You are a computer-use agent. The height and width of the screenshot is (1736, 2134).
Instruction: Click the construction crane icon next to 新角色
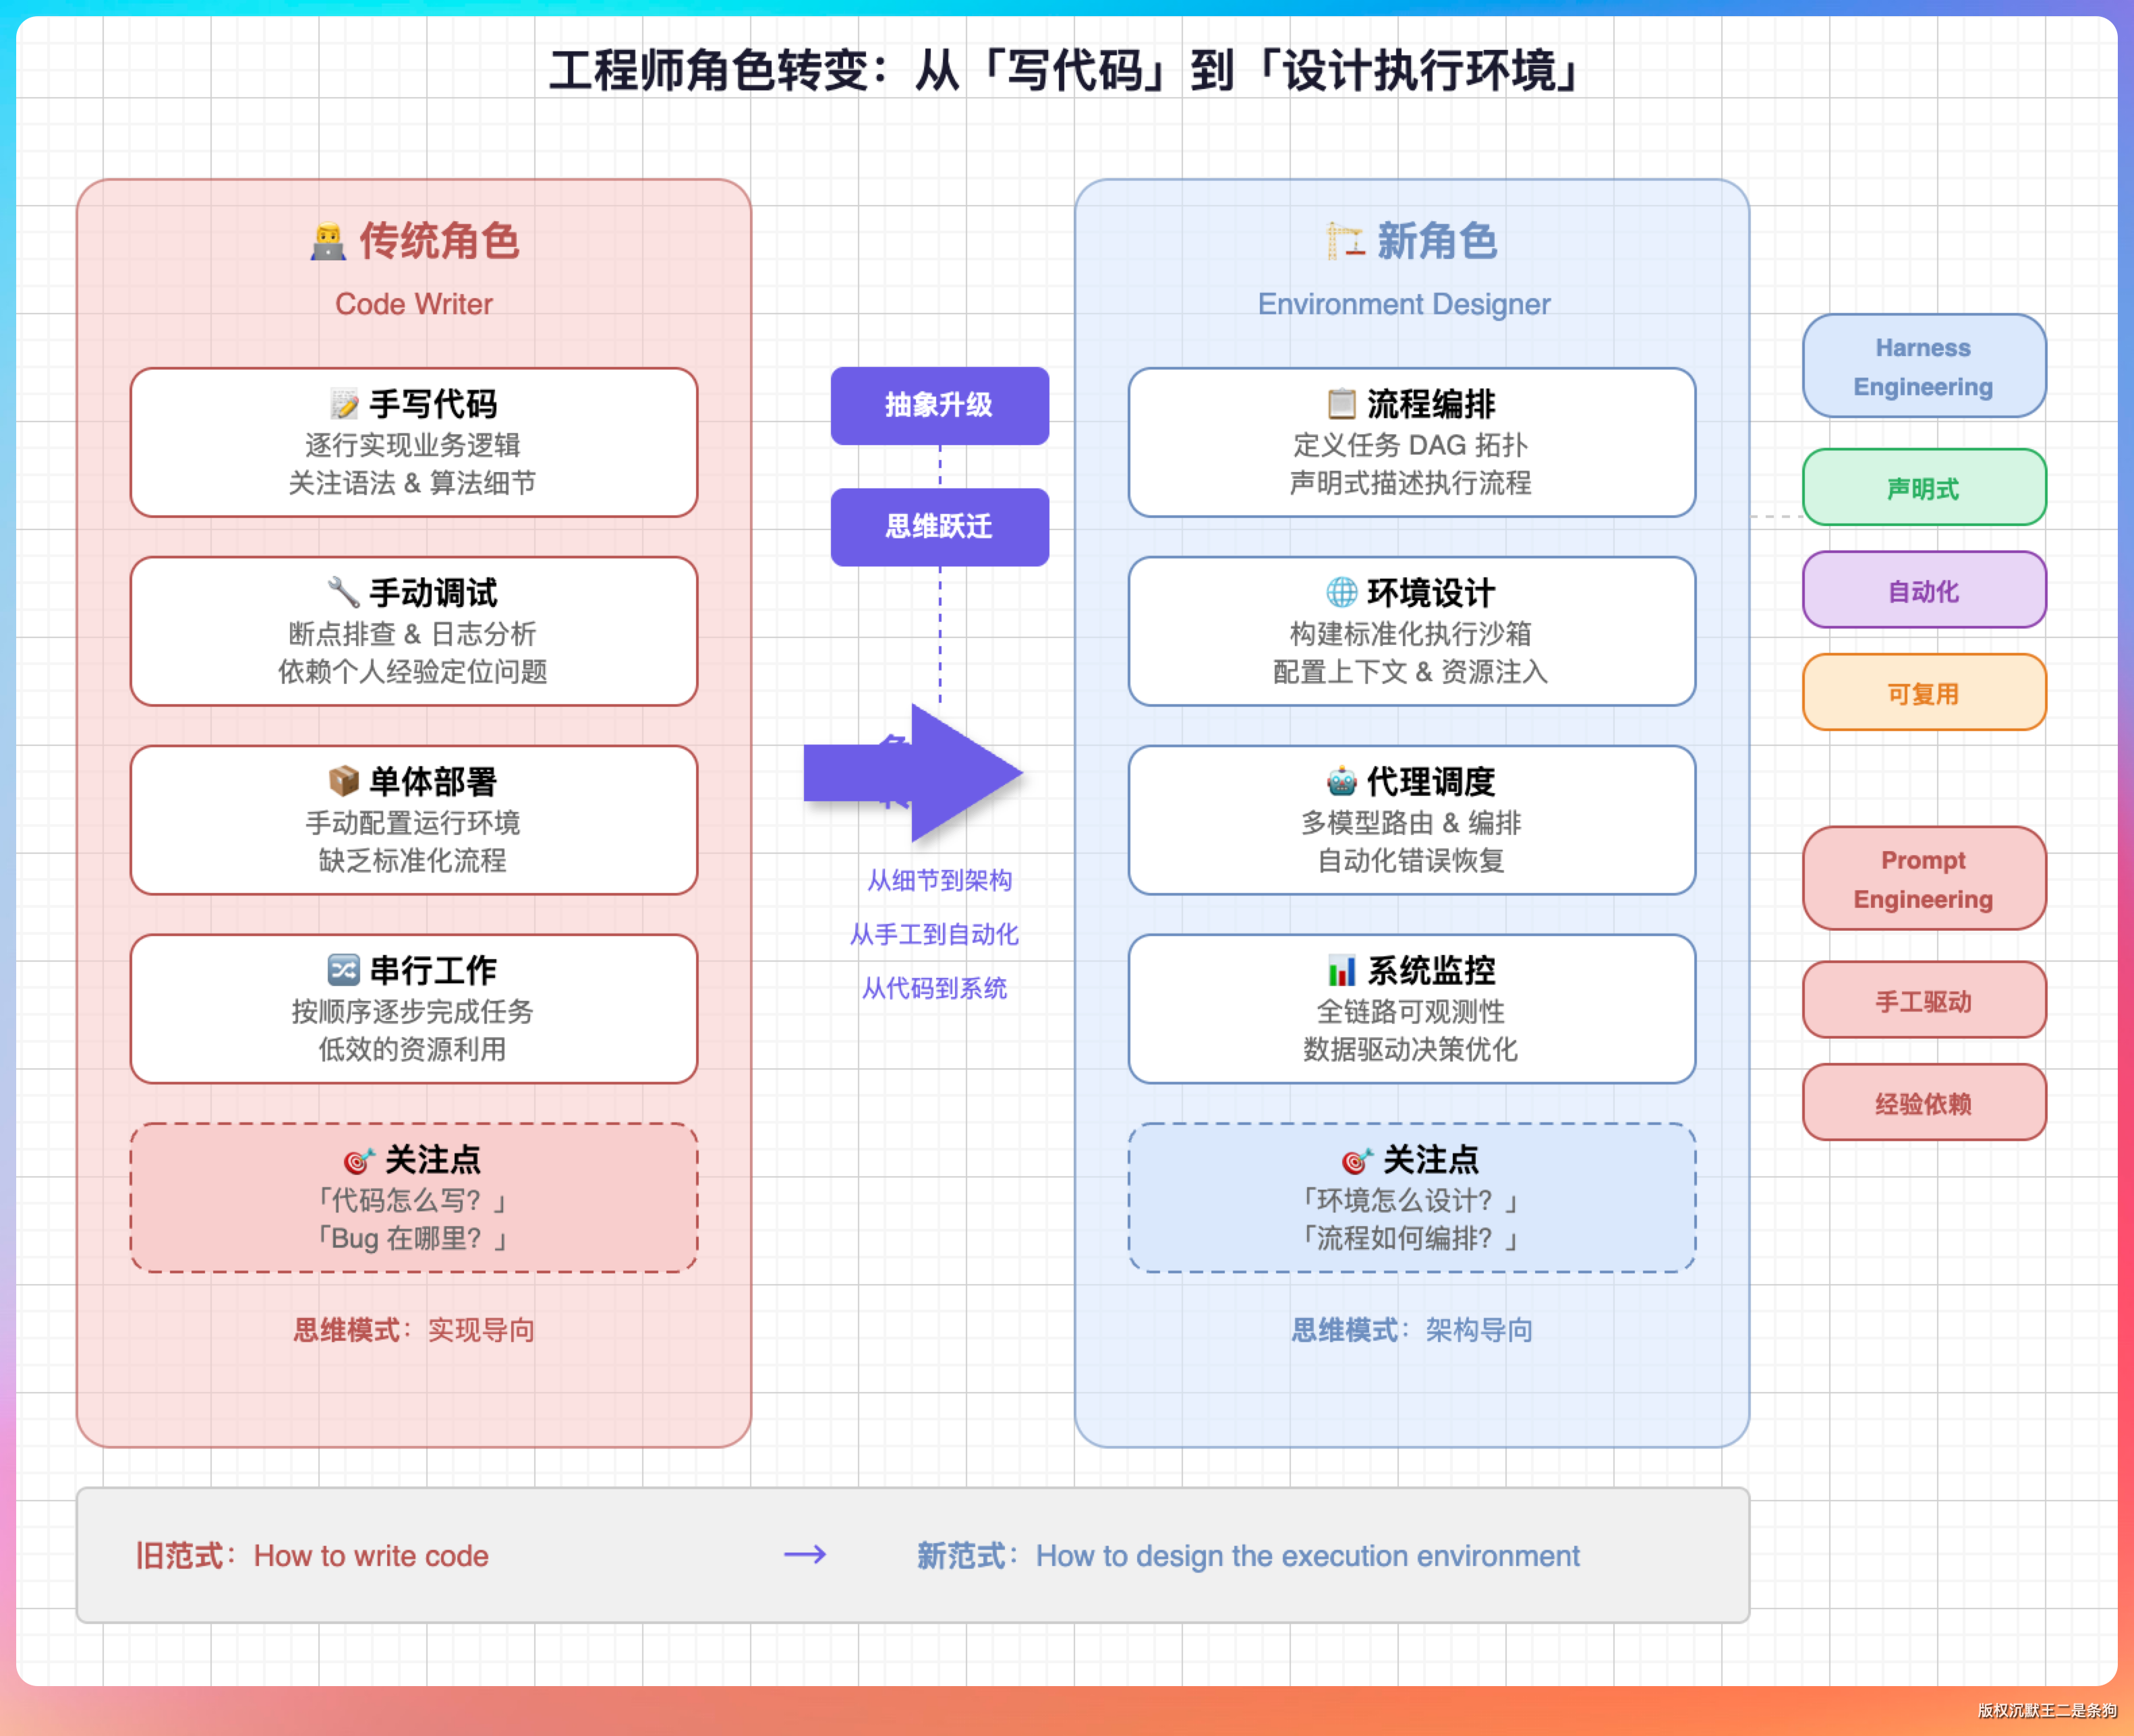pyautogui.click(x=1345, y=241)
